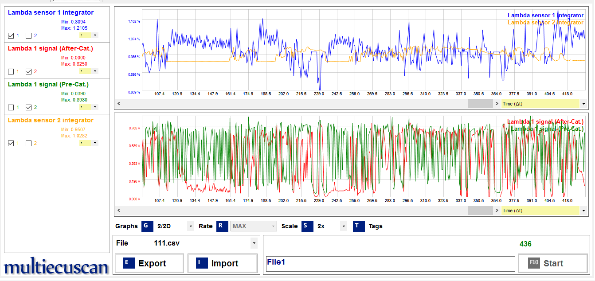Click the Lambda sensor 1 integrator legend in the upper graph
Image resolution: width=595 pixels, height=281 pixels.
pos(545,16)
